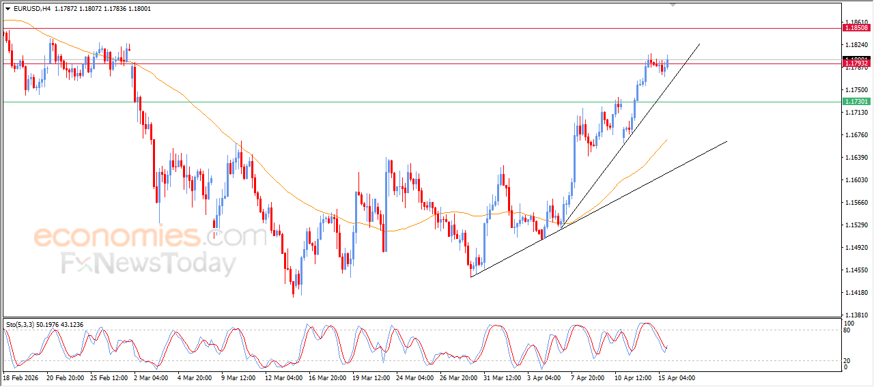The height and width of the screenshot is (387, 874).
Task: Click the 1.18610 price axis label
Action: pos(856,23)
